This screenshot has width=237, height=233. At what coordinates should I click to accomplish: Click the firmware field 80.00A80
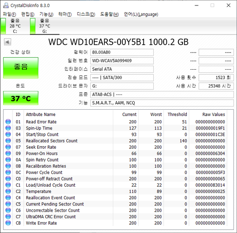point(122,52)
